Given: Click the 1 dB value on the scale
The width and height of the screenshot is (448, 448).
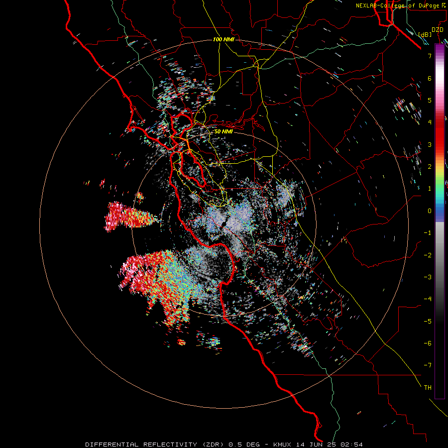Looking at the screenshot, I should pos(430,189).
